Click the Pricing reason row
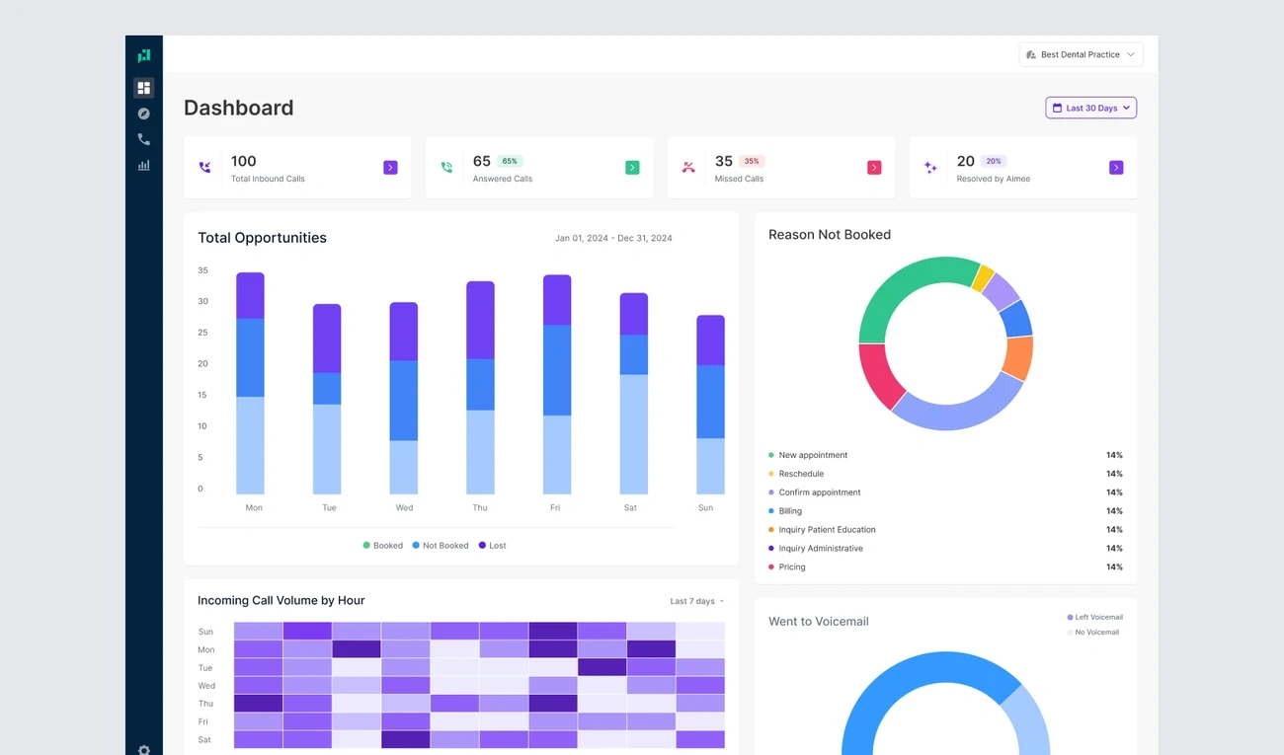Viewport: 1284px width, 755px height. click(x=945, y=567)
